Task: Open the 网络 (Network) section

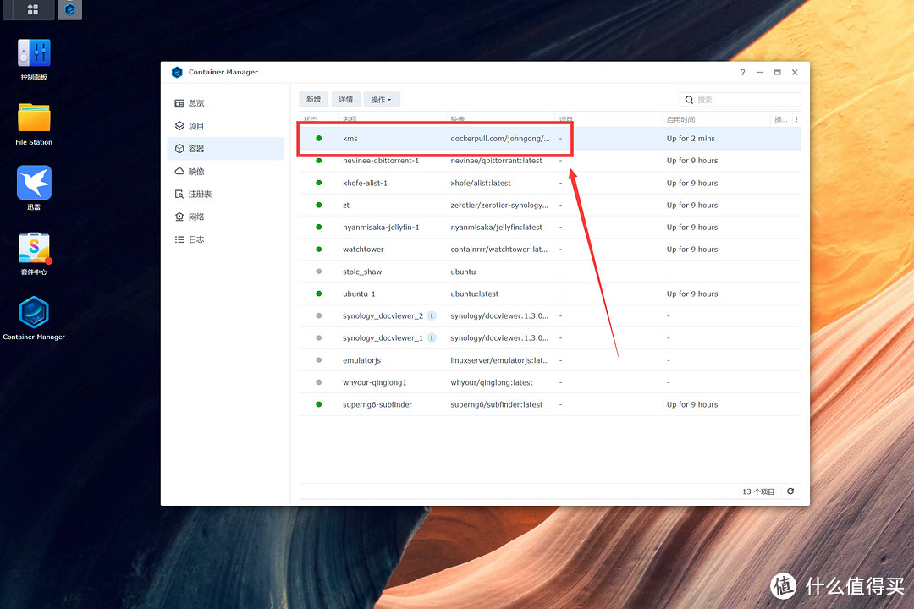Action: coord(195,217)
